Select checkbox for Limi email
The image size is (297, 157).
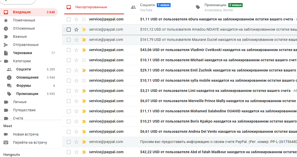[x=69, y=91]
